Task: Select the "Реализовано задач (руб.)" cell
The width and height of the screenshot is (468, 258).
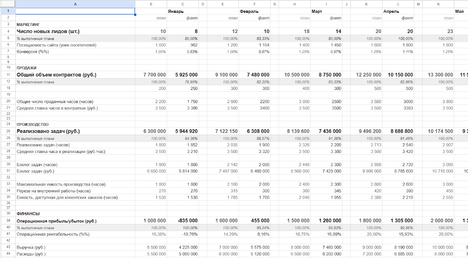Action: 75,131
